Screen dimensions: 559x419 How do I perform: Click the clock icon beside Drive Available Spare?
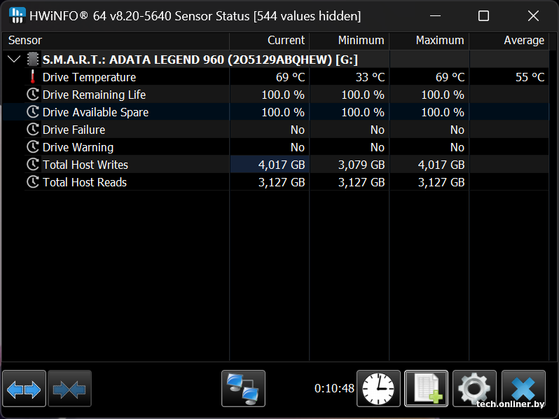[x=33, y=112]
